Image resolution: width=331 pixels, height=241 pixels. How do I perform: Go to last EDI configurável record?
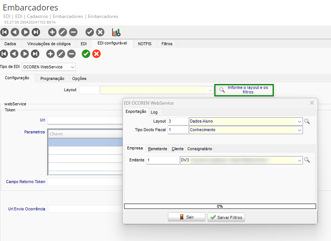pos(35,54)
